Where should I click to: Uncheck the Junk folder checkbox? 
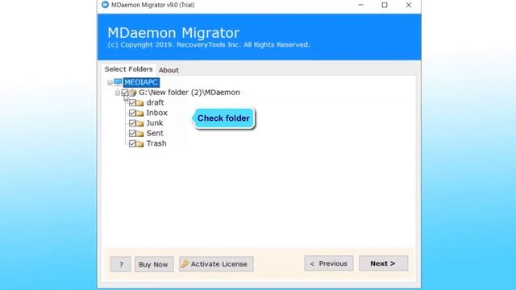point(132,123)
